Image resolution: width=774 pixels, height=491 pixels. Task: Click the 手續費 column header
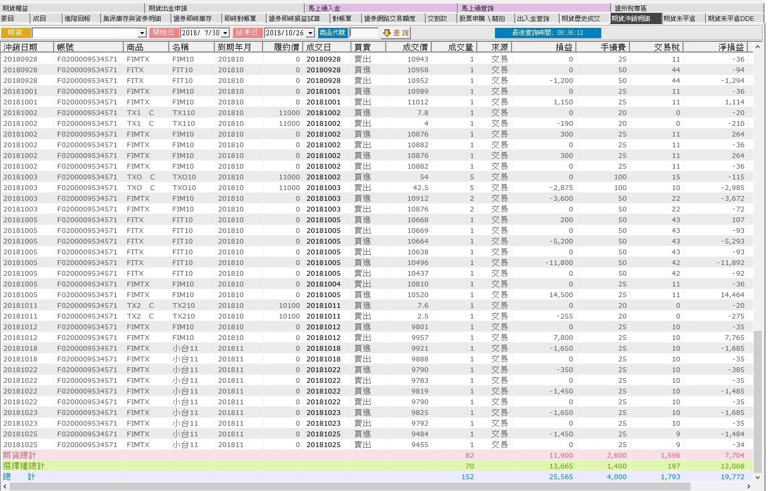(x=603, y=47)
